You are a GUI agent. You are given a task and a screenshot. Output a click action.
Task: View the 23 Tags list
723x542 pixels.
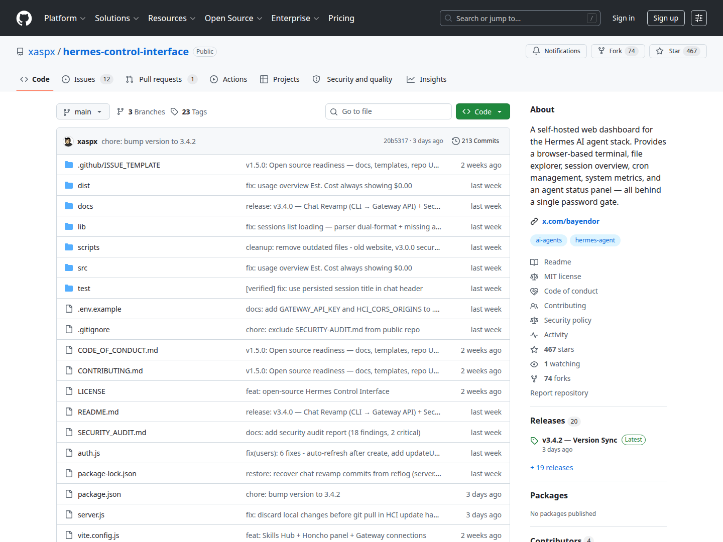[x=189, y=112]
